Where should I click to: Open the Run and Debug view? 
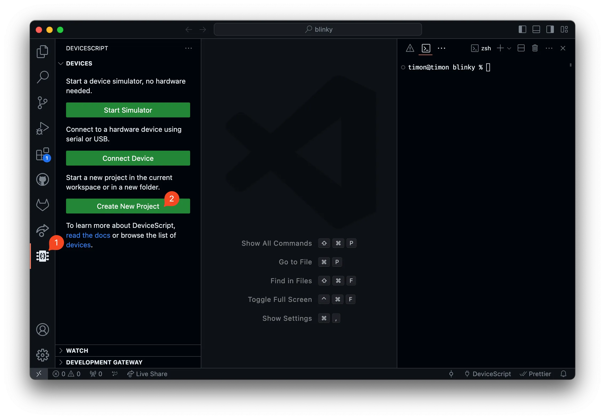pos(43,128)
